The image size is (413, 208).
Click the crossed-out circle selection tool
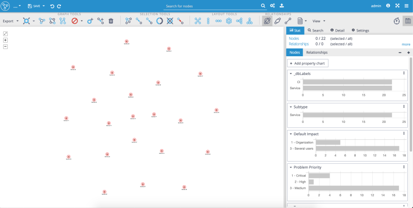pos(170,21)
